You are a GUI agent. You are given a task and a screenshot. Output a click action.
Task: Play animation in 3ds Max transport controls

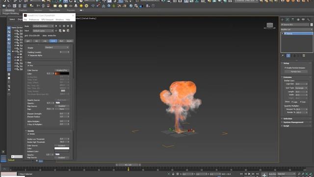point(249,174)
